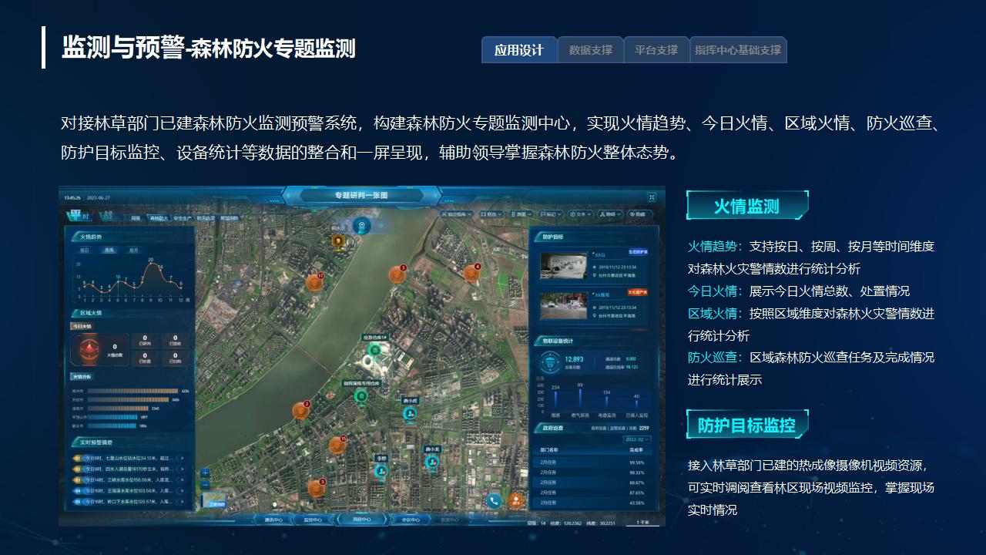The height and width of the screenshot is (555, 986).
Task: Zoom in with the map plus button
Action: pos(205,473)
